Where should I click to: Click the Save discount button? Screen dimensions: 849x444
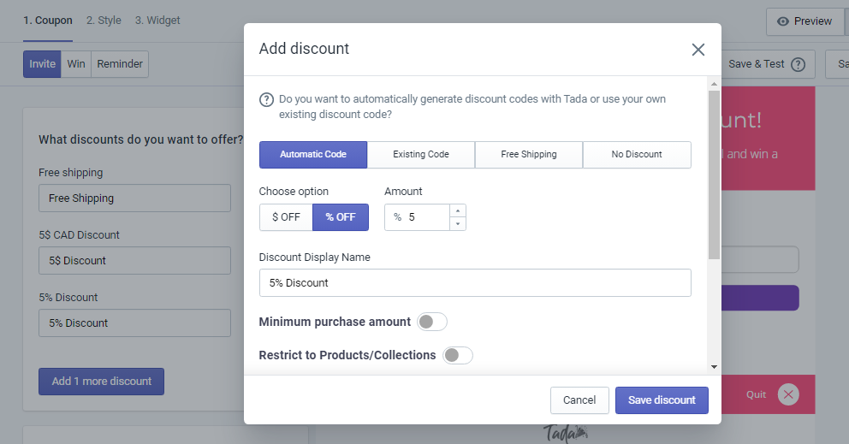coord(662,400)
